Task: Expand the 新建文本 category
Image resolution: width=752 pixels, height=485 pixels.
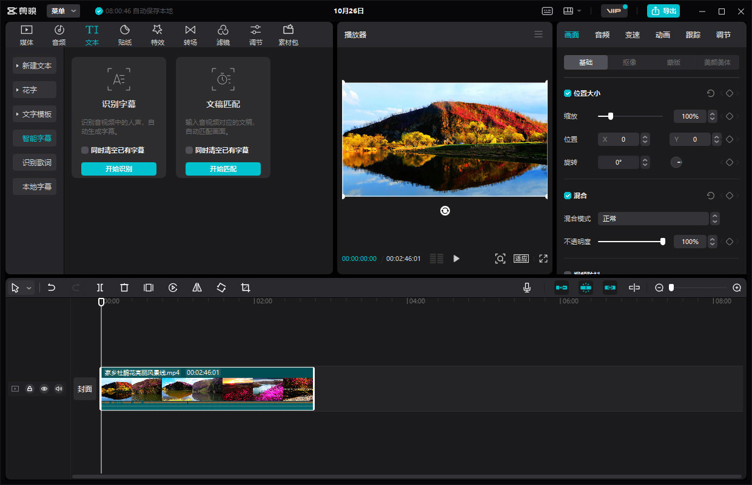Action: 35,65
